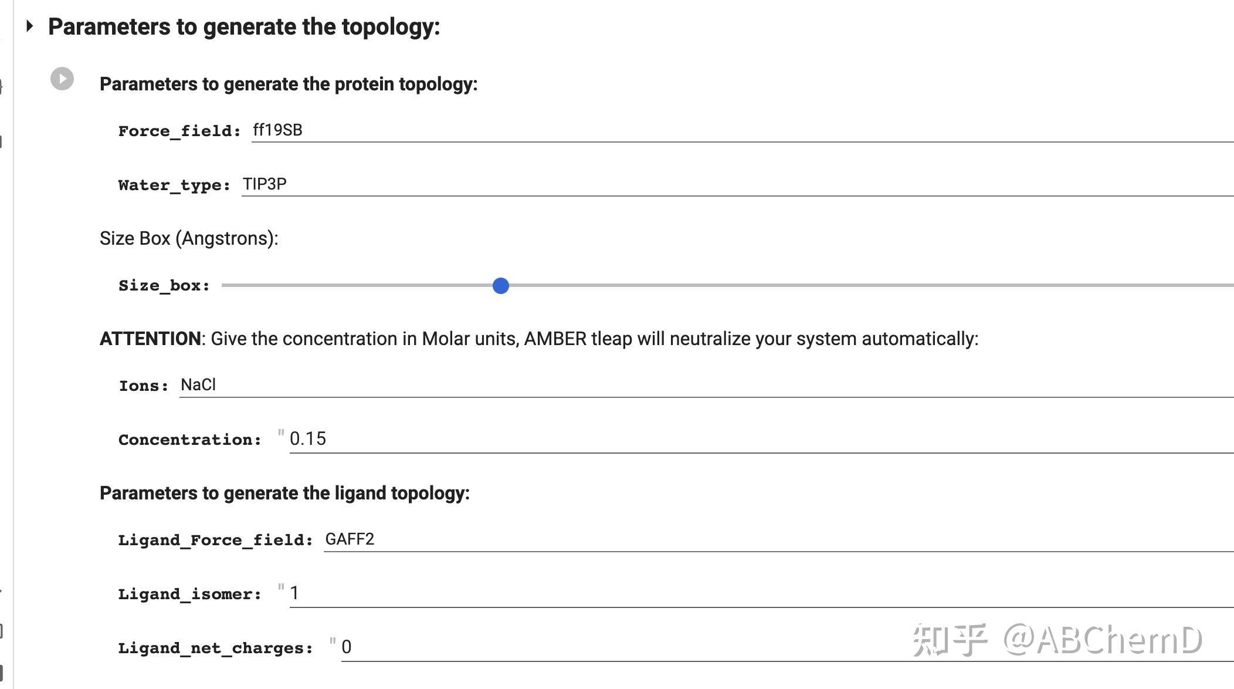Click the Size_box slider track right of handle
Screen dimensions: 1234x689
coord(821,286)
